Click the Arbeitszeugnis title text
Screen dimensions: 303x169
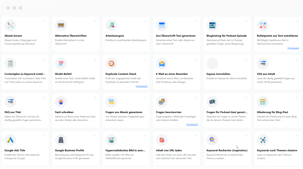point(115,36)
